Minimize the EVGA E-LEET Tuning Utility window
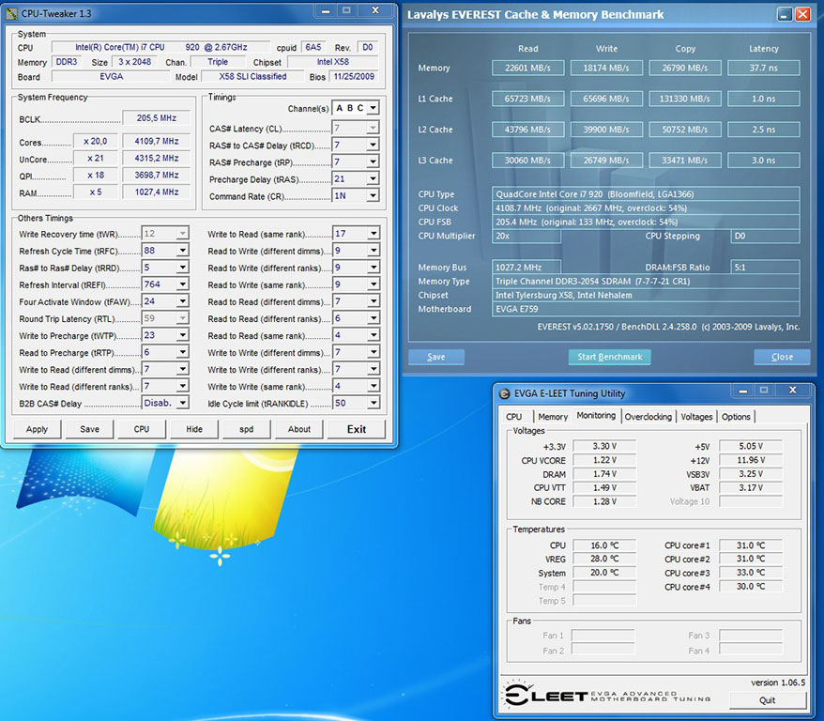The image size is (824, 721). click(743, 391)
